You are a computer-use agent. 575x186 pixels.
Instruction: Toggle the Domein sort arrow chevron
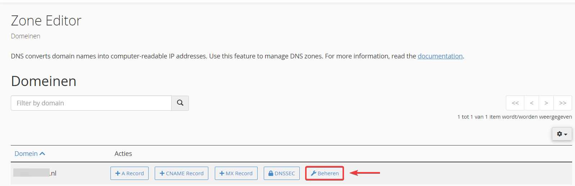click(42, 154)
